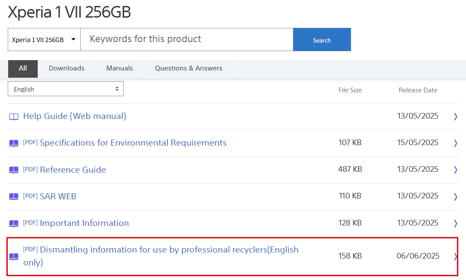Click the 13/05/2025 date on the Important Information row
The width and height of the screenshot is (466, 280).
(418, 223)
